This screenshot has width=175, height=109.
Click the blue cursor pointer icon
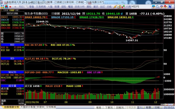[170, 7]
